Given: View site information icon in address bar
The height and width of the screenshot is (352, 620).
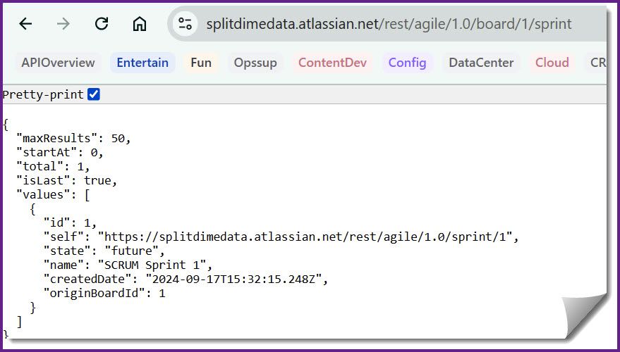Looking at the screenshot, I should pos(185,24).
